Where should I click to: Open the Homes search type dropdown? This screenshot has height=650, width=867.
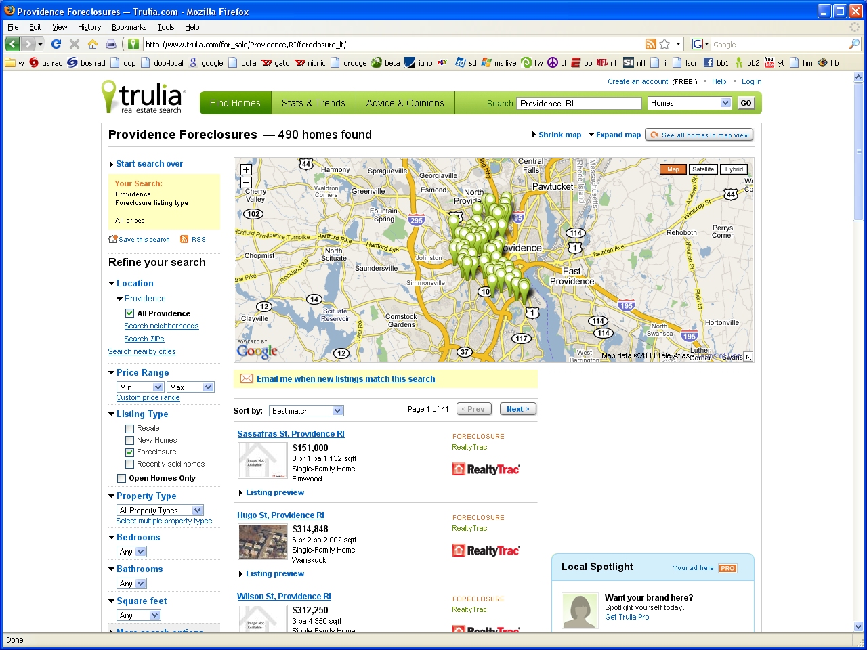click(x=690, y=103)
